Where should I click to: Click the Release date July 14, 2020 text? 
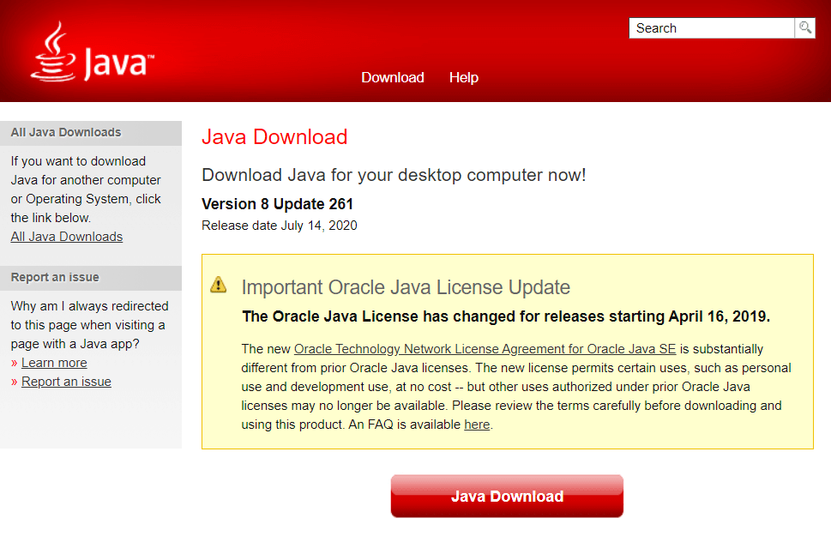[279, 226]
